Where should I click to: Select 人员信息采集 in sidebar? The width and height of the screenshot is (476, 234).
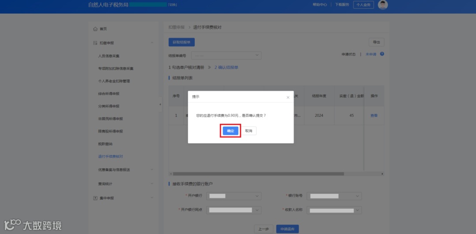point(109,56)
